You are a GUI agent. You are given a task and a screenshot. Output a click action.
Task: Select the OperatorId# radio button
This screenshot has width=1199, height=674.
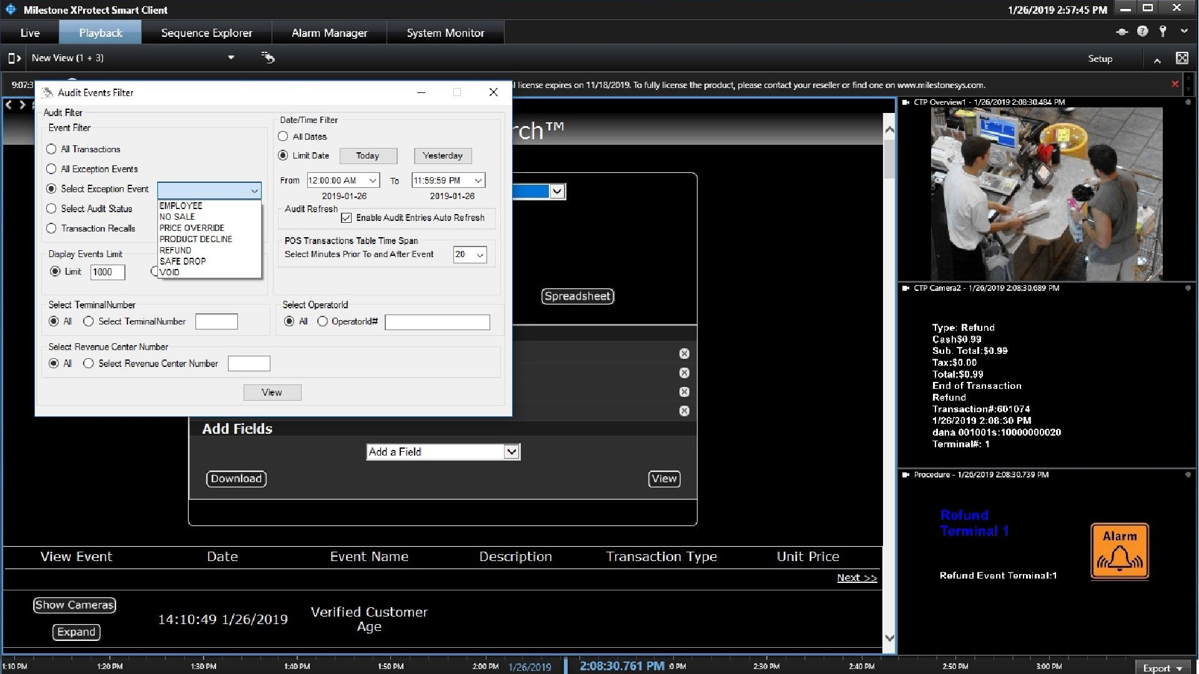322,321
